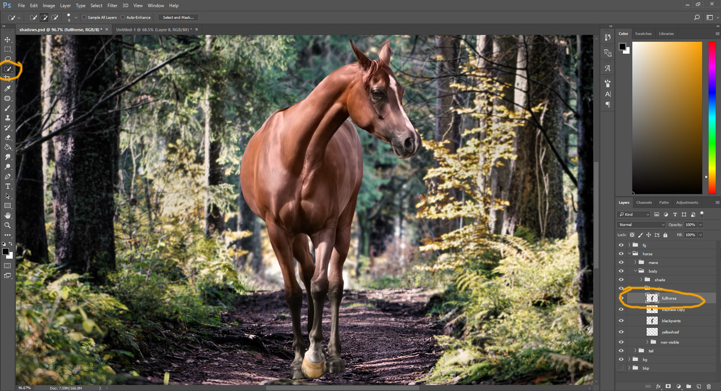Select the Brush tool
This screenshot has width=721, height=391.
[x=7, y=108]
